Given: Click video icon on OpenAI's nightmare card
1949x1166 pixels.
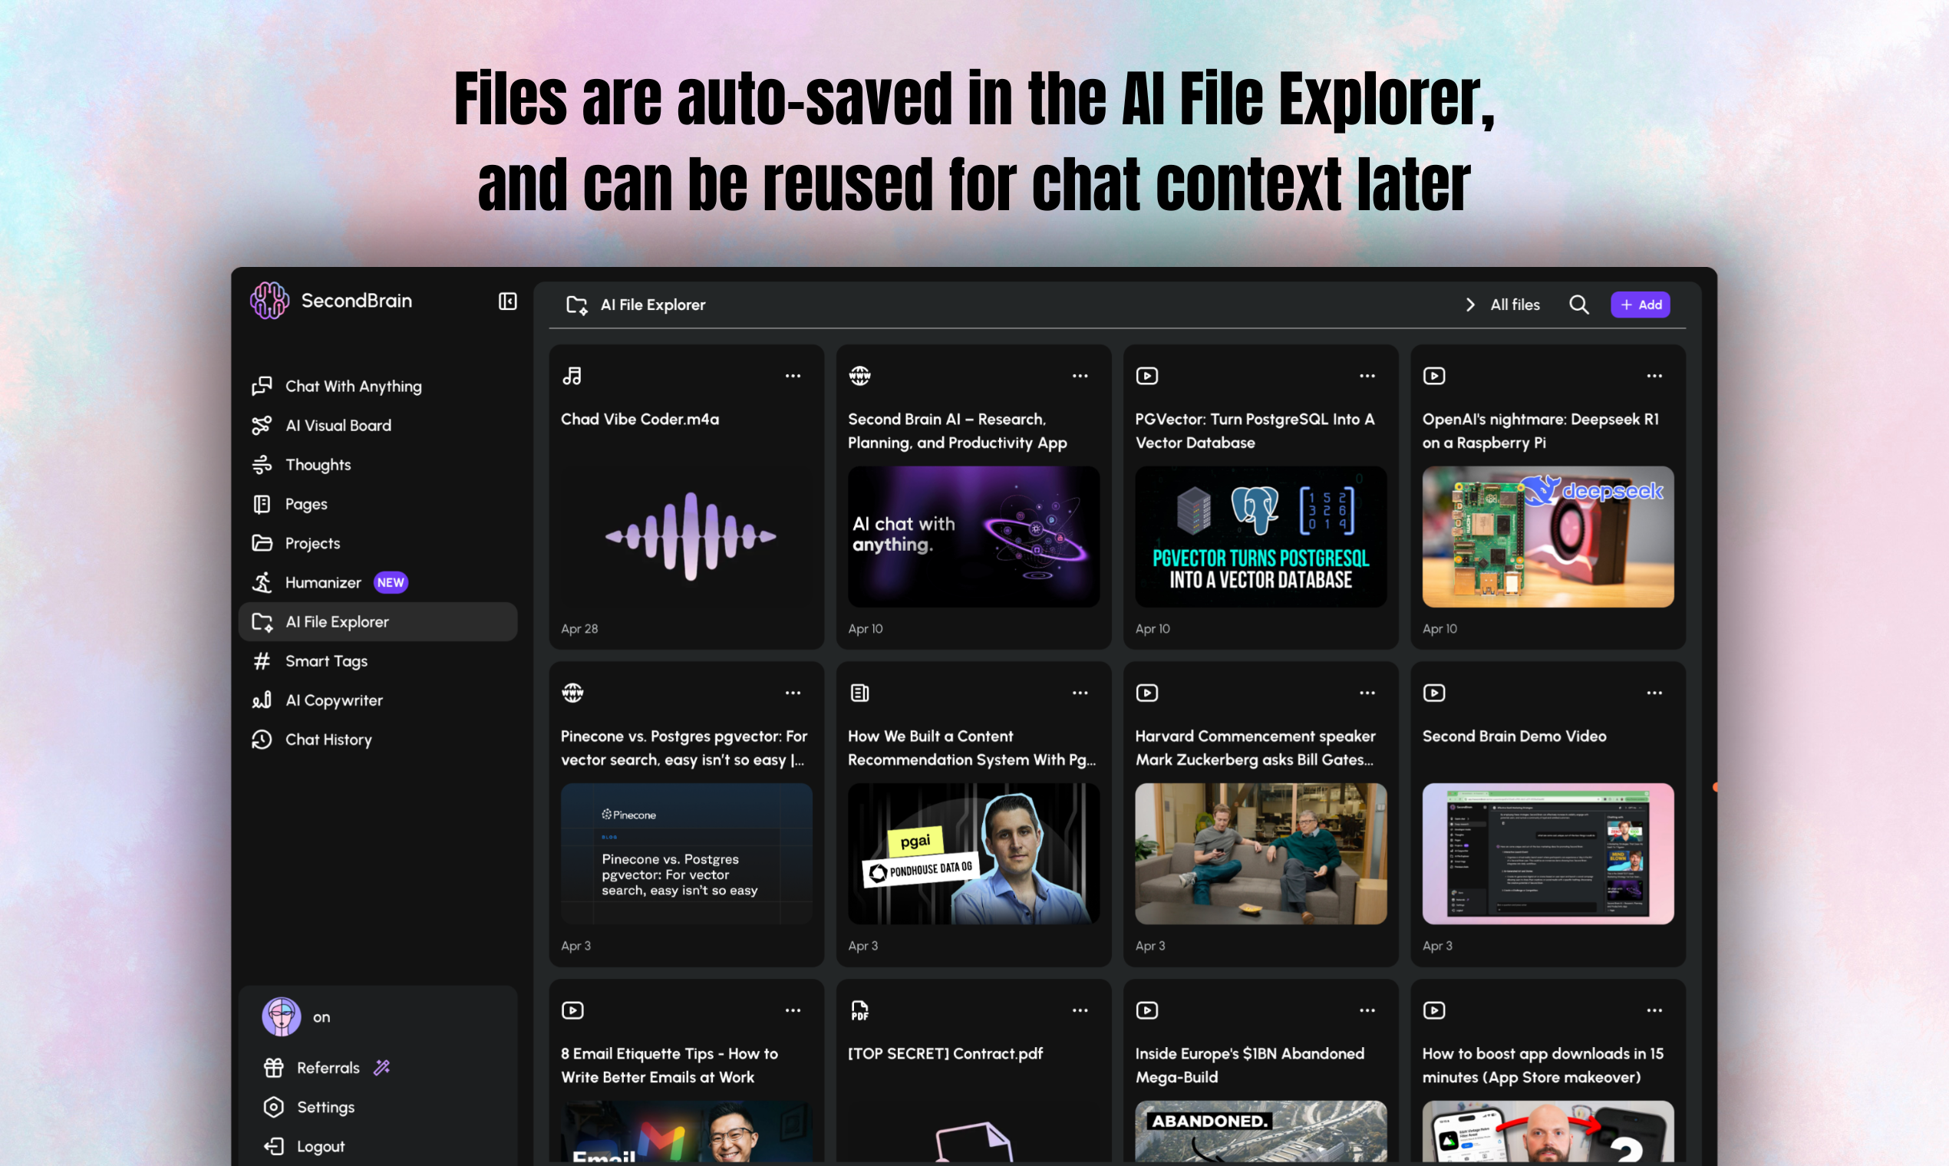Looking at the screenshot, I should click(x=1433, y=377).
